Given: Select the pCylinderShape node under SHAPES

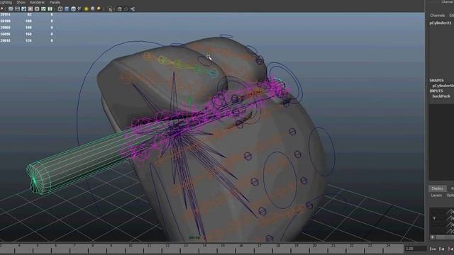Looking at the screenshot, I should click(443, 86).
